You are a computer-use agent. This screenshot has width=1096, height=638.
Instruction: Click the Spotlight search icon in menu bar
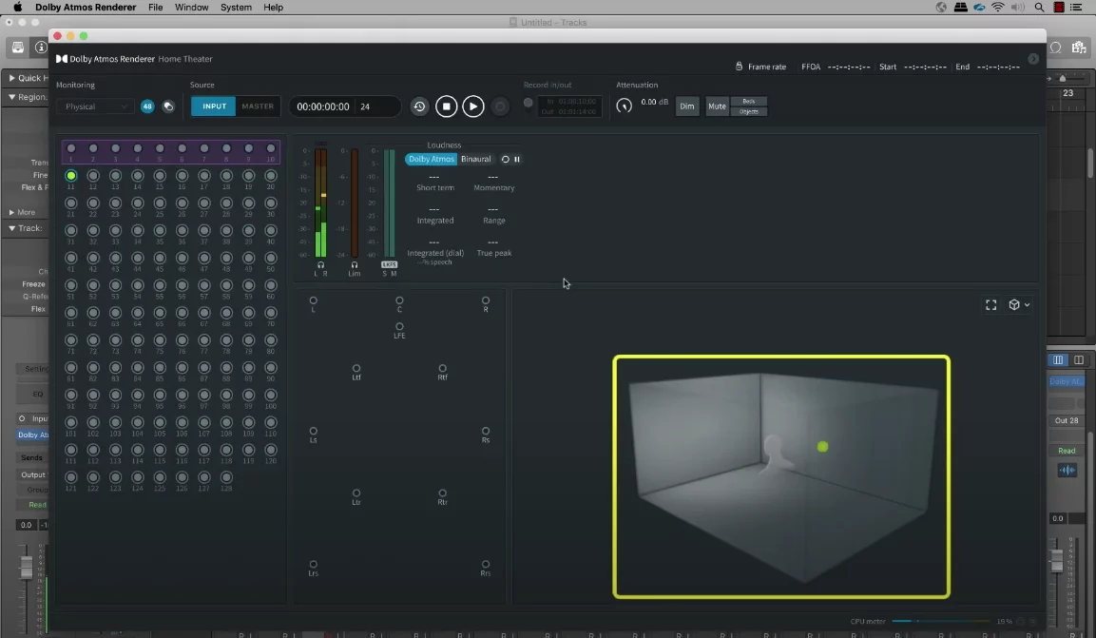pos(1040,8)
